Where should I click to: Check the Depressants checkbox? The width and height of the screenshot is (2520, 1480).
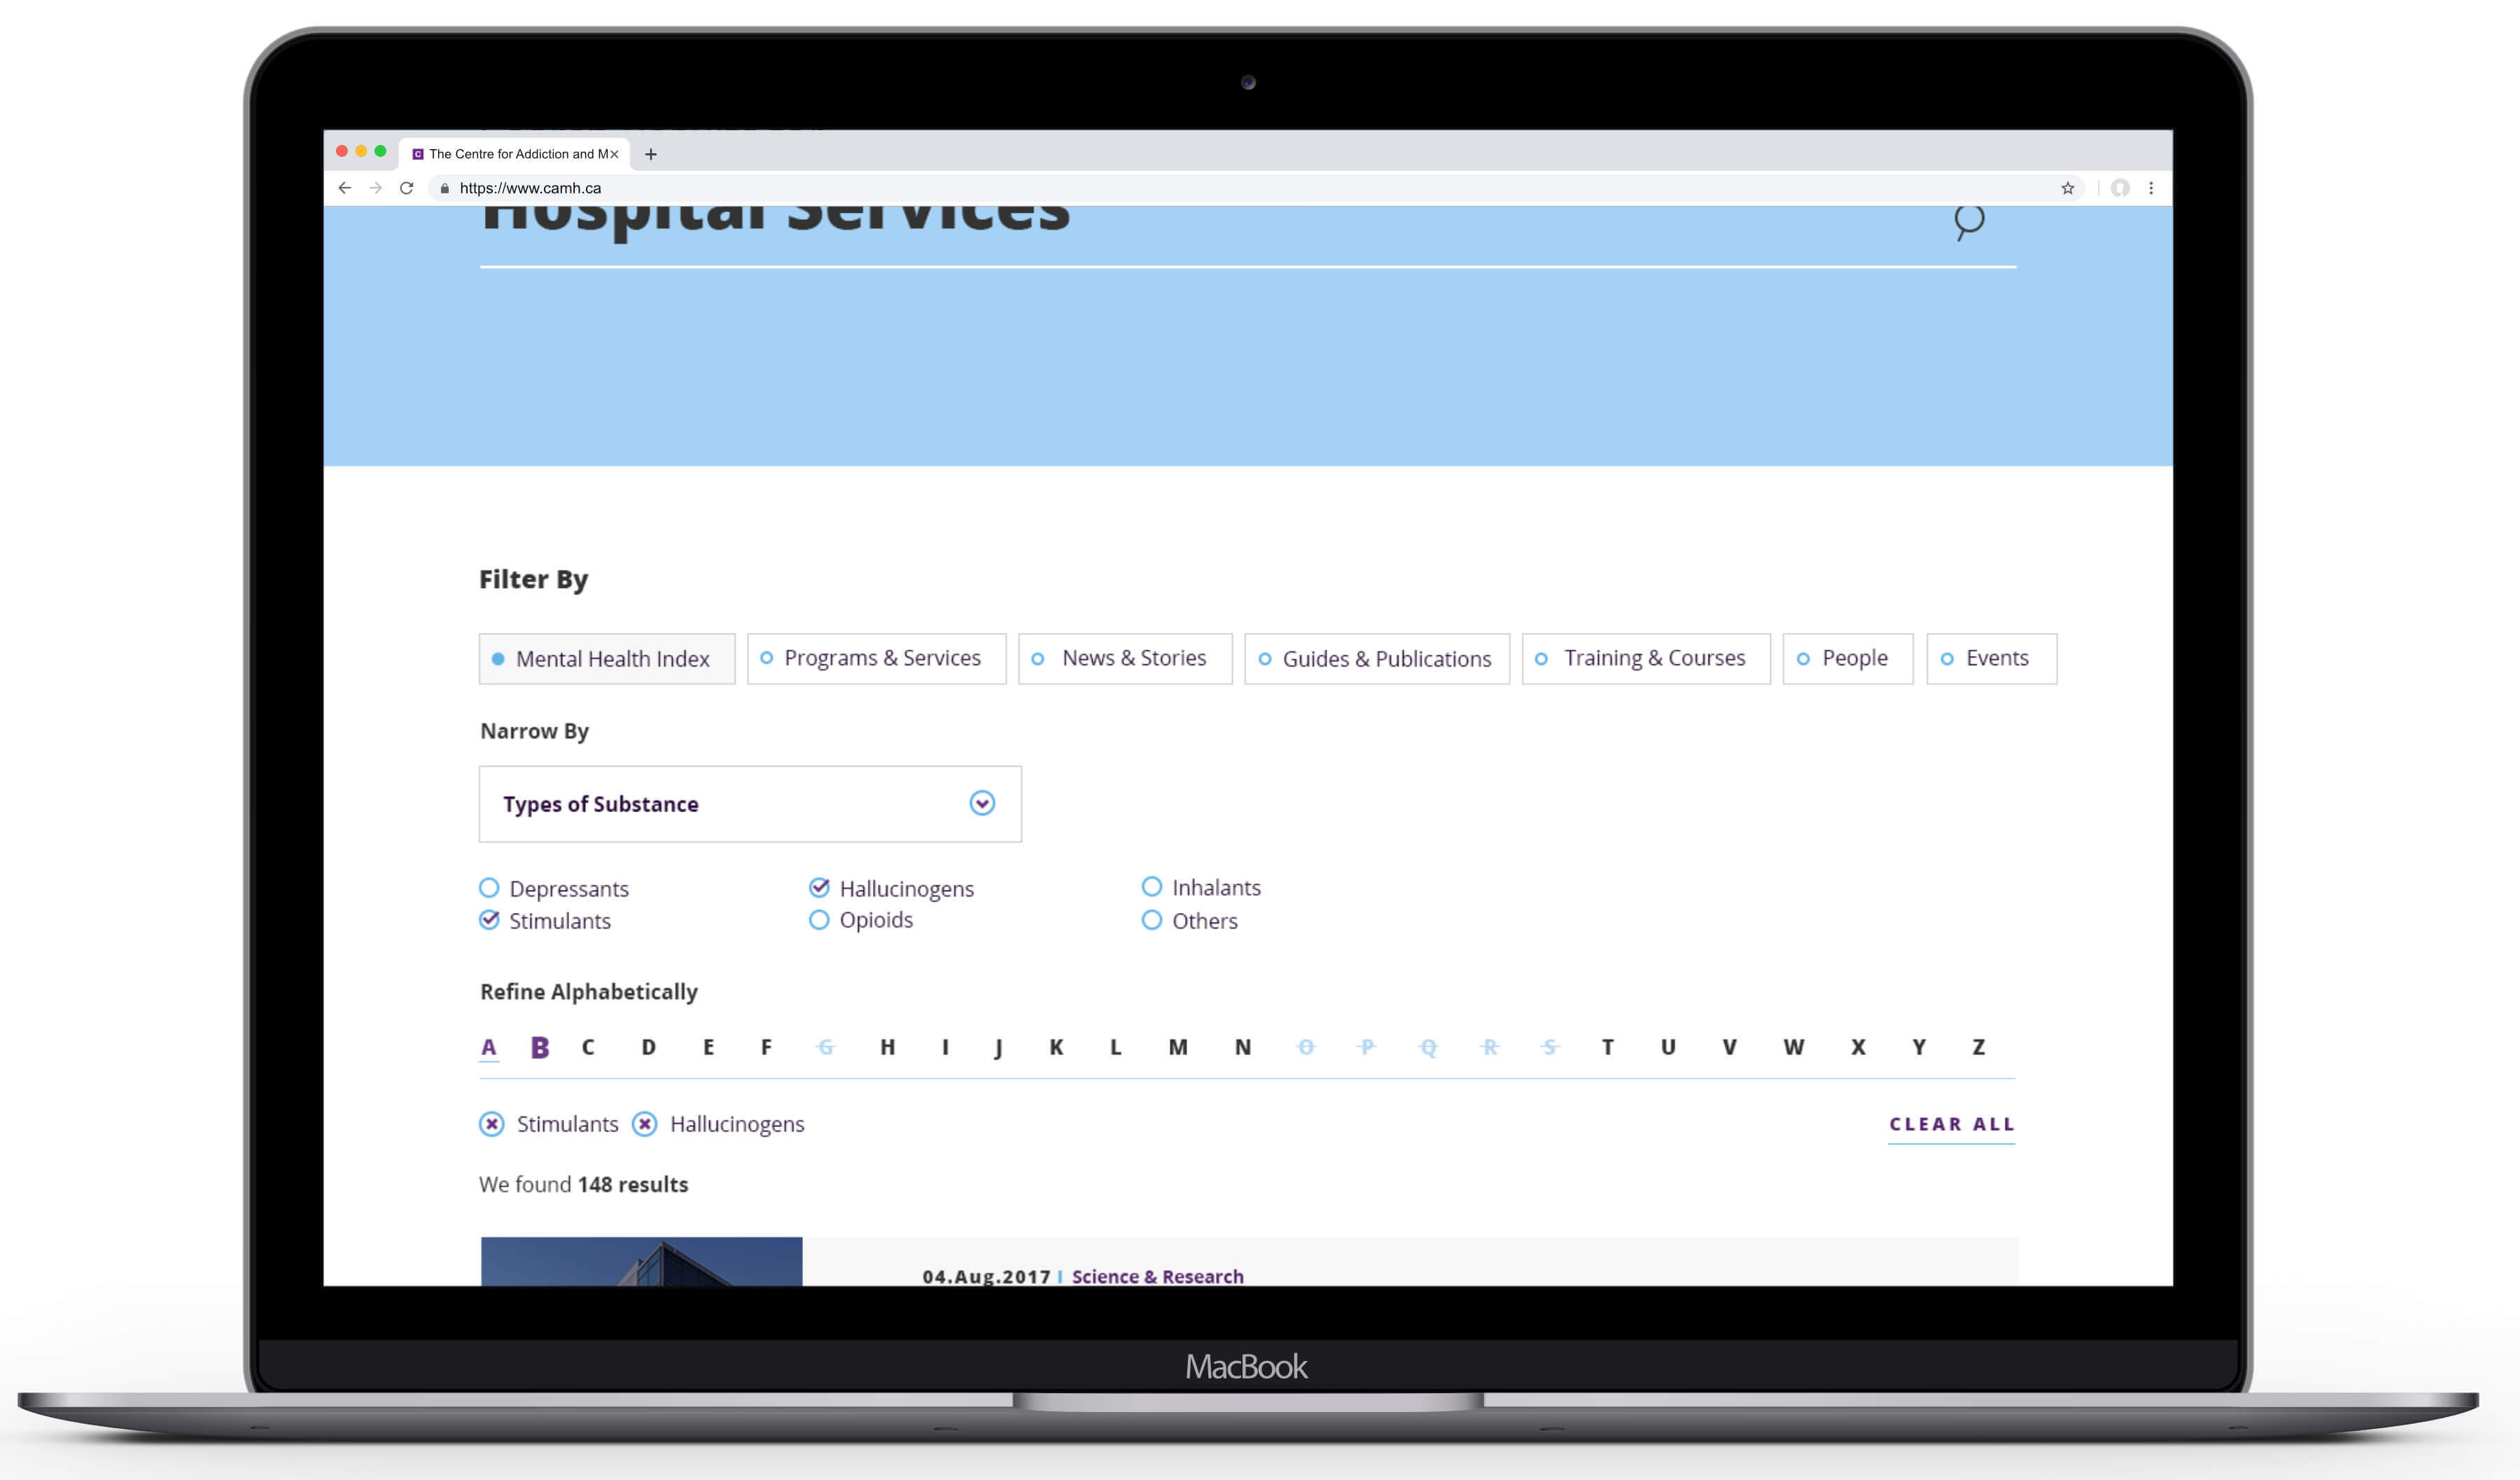pyautogui.click(x=489, y=888)
